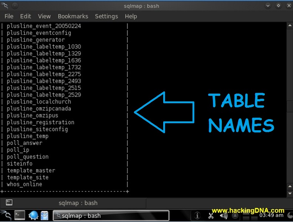The height and width of the screenshot is (222, 293).
Task: Click the round pin button in title bar
Action: point(15,6)
